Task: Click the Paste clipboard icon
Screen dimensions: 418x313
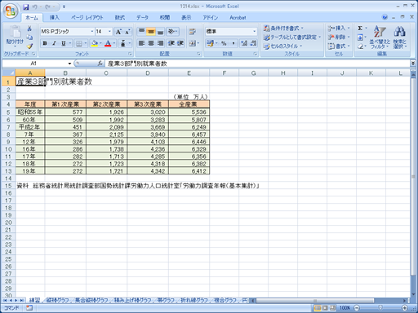Action: [x=15, y=33]
